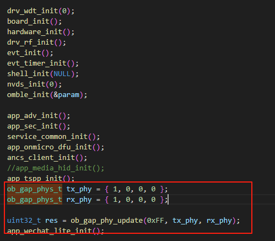275x241 pixels.
Task: Click the 0xFF argument value
Action: pos(155,221)
